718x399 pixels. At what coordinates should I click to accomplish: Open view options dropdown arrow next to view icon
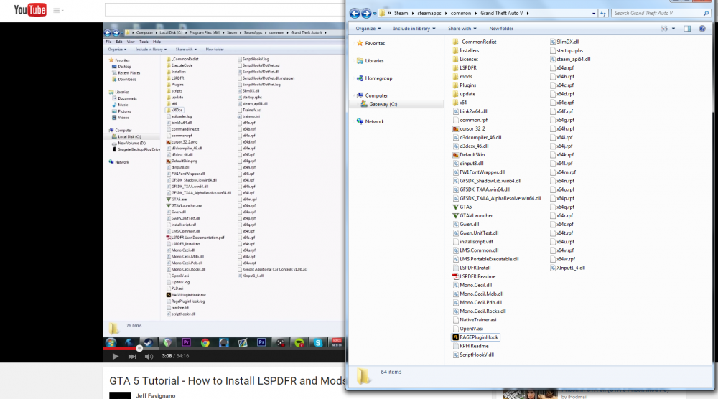(x=673, y=29)
